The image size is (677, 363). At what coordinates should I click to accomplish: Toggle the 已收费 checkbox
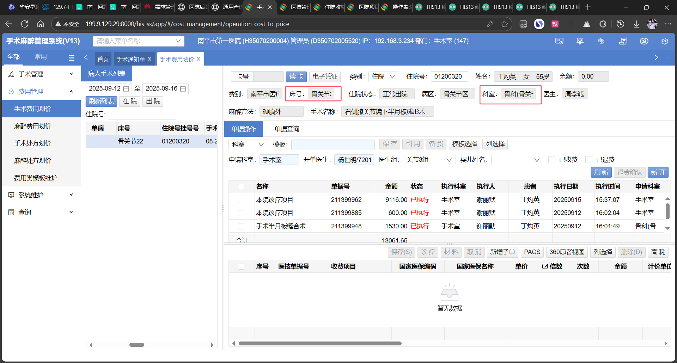point(552,160)
